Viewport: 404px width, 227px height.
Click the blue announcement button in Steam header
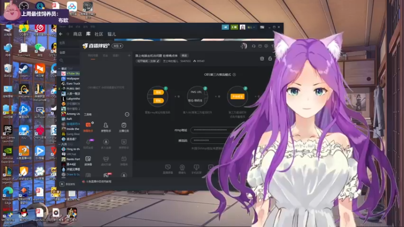click(225, 27)
